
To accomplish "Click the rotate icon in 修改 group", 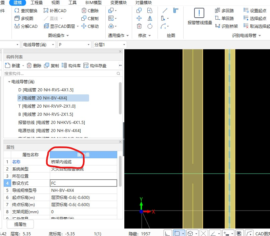I will 150,26.
